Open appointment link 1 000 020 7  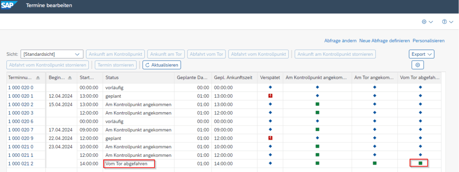point(21,130)
